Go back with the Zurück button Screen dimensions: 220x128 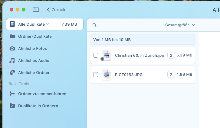coord(56,10)
